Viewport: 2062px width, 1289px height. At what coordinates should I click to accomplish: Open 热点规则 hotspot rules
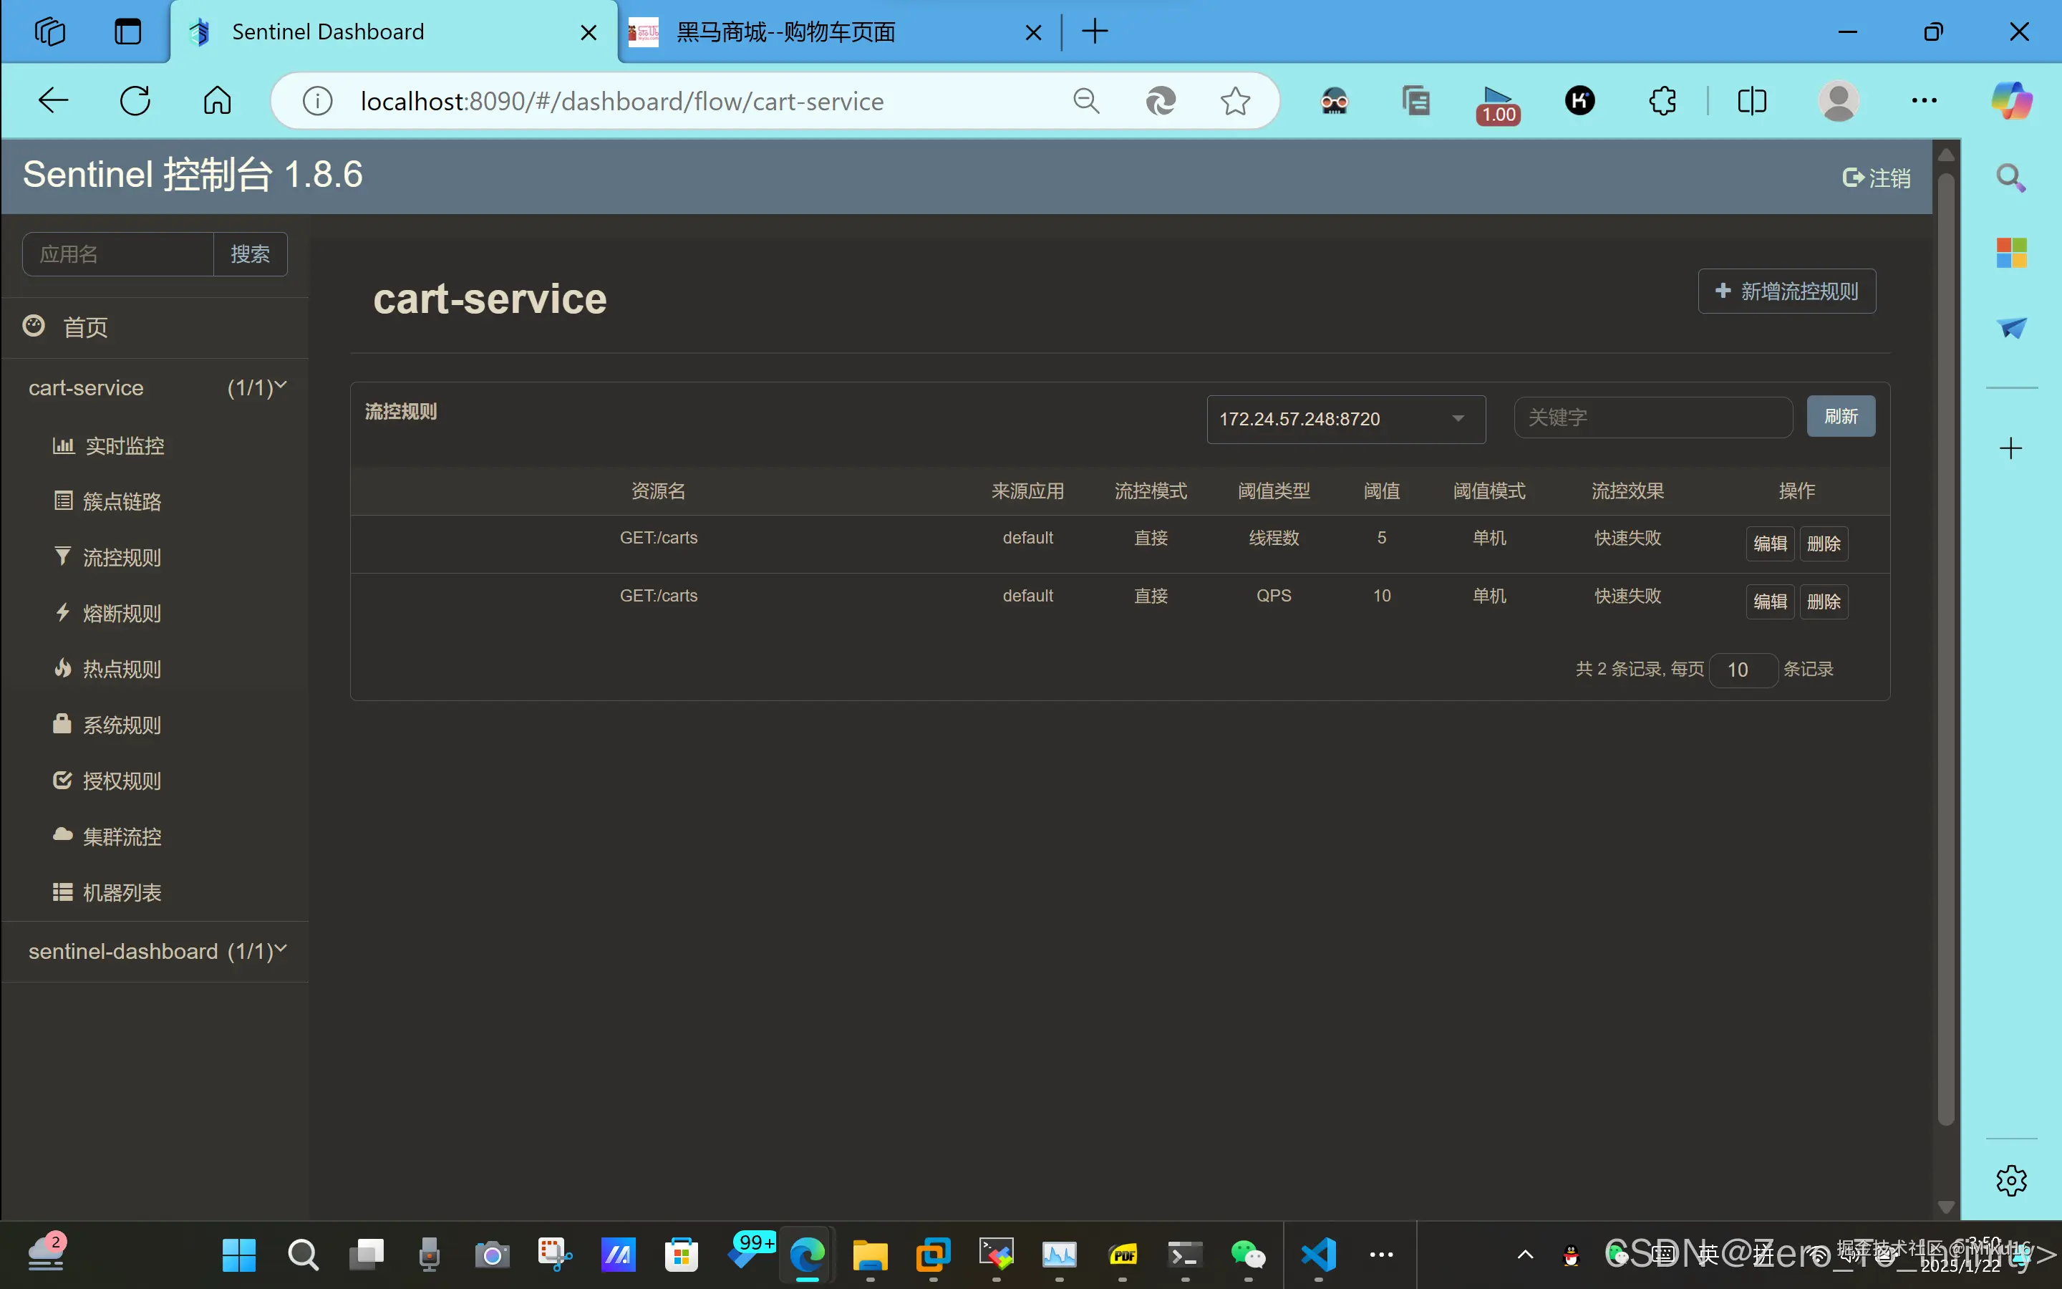pyautogui.click(x=121, y=670)
